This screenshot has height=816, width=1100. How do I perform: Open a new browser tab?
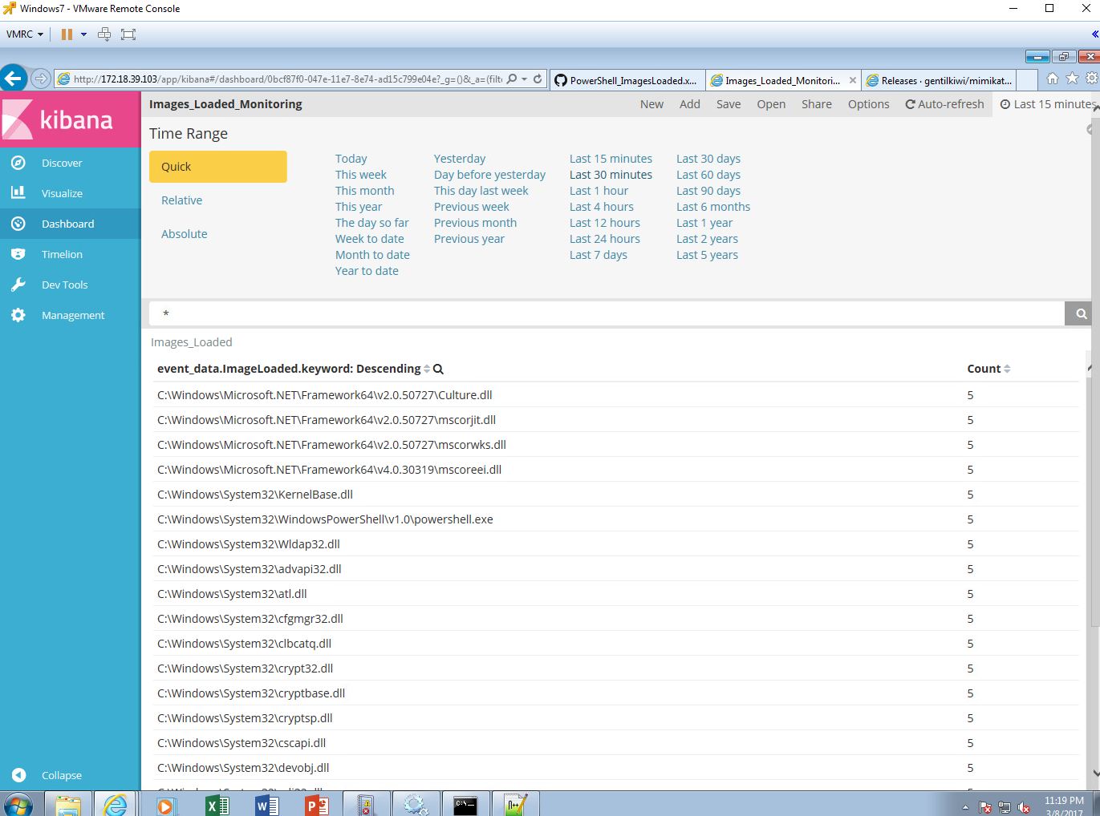point(1026,80)
